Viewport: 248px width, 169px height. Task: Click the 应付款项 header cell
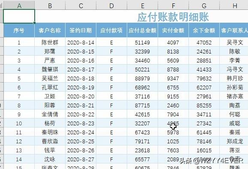point(111,30)
